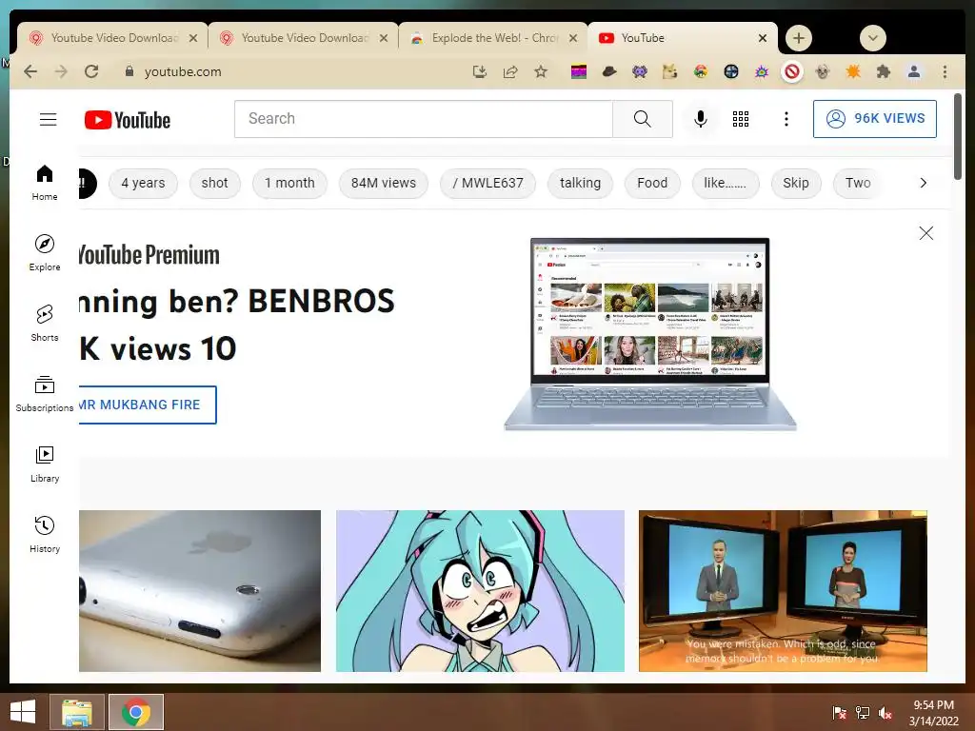Open File Explorer from taskbar

(x=76, y=712)
